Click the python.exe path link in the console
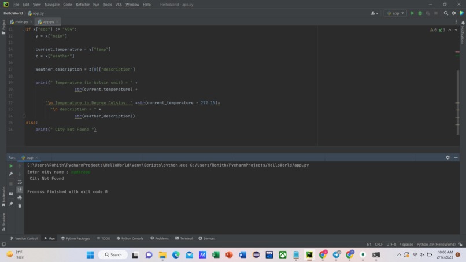Image resolution: width=466 pixels, height=262 pixels. (108, 165)
